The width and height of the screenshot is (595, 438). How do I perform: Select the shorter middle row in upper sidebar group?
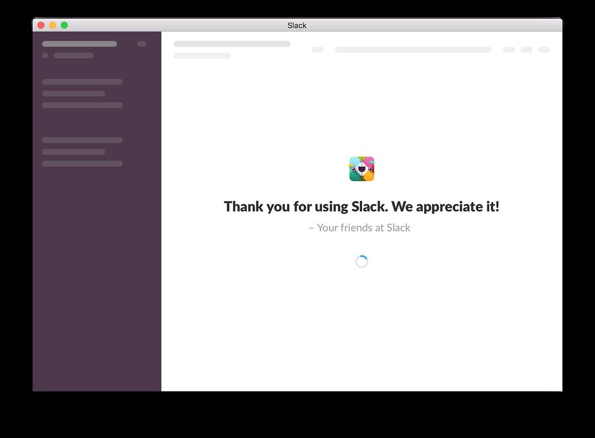pos(74,94)
